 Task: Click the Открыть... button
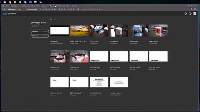(x=40, y=36)
